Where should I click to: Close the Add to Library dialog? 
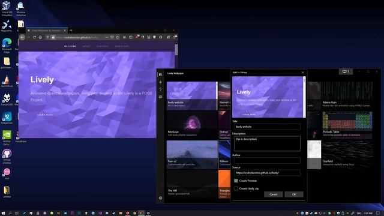pos(302,73)
